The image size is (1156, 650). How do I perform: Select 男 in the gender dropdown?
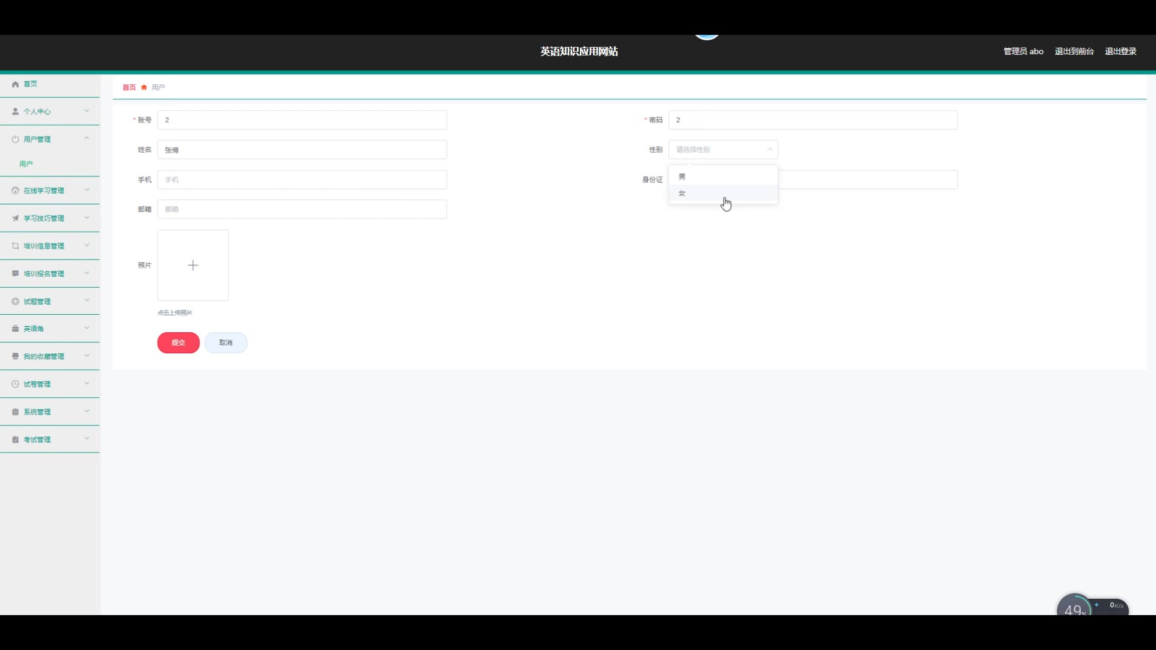tap(682, 176)
